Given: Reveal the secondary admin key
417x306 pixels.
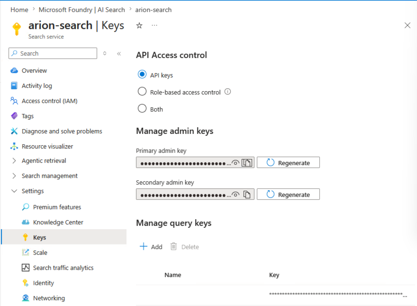Looking at the screenshot, I should [235, 194].
